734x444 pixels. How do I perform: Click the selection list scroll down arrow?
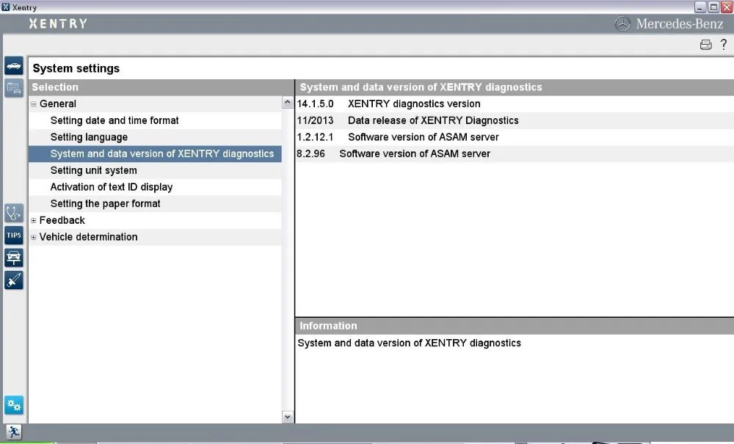288,417
